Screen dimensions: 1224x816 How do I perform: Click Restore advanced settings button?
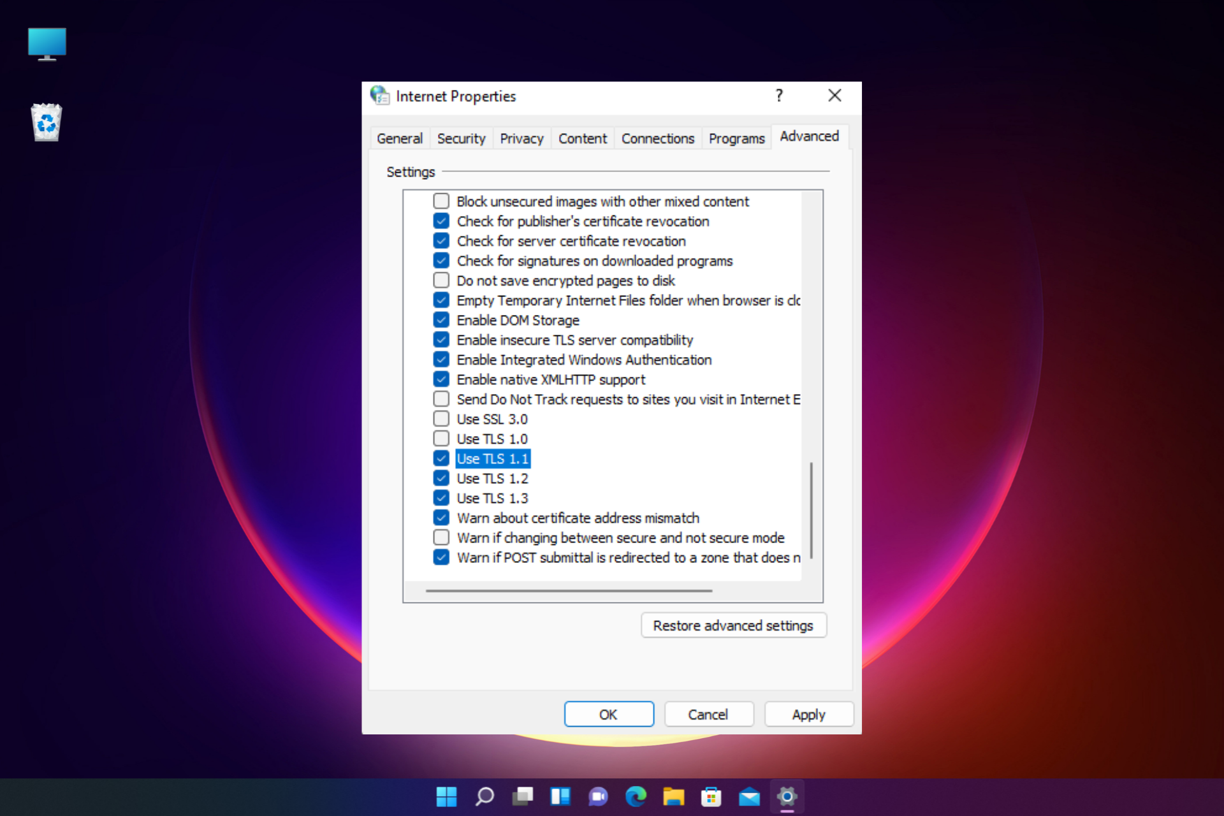(x=734, y=625)
